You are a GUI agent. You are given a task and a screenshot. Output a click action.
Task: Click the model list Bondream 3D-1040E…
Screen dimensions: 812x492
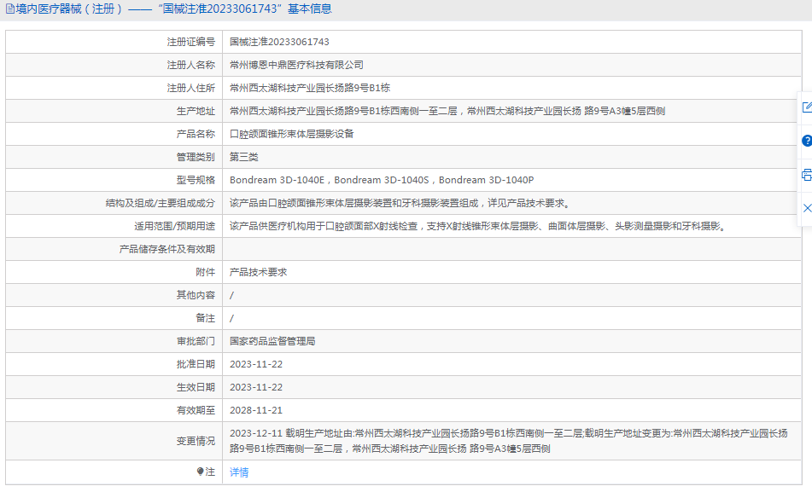(x=382, y=180)
